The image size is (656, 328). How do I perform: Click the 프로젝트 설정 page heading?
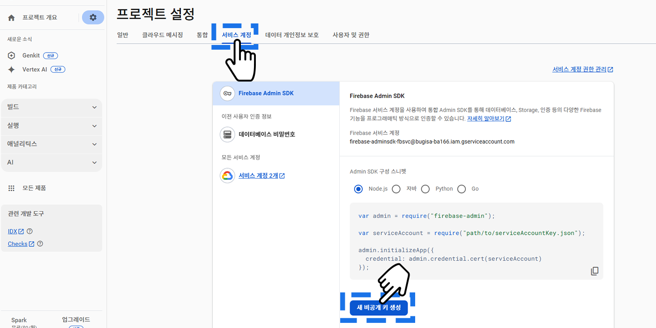(x=156, y=14)
